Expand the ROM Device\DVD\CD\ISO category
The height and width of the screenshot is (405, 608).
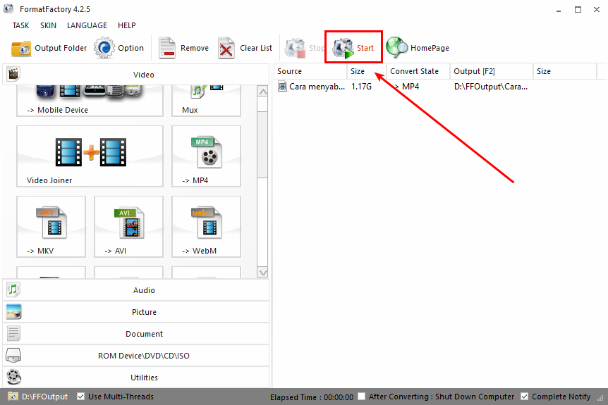(135, 356)
